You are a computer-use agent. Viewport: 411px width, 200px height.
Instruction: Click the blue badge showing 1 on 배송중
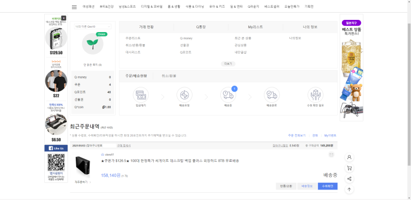point(235,89)
